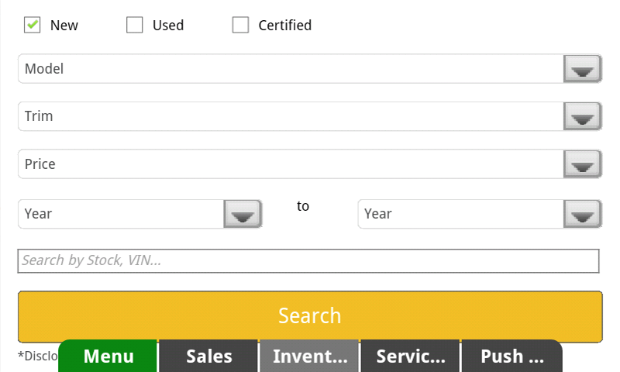Open the Push tab
Viewport: 620px width, 372px height.
tap(511, 356)
